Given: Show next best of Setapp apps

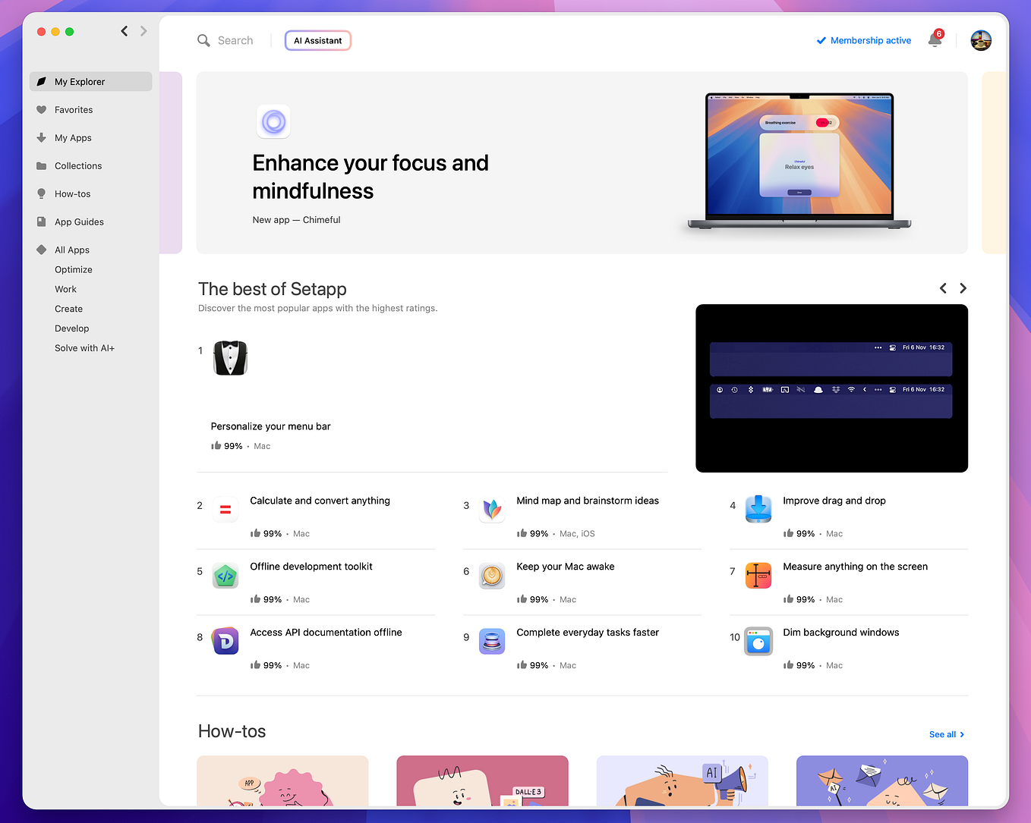Looking at the screenshot, I should click(963, 288).
